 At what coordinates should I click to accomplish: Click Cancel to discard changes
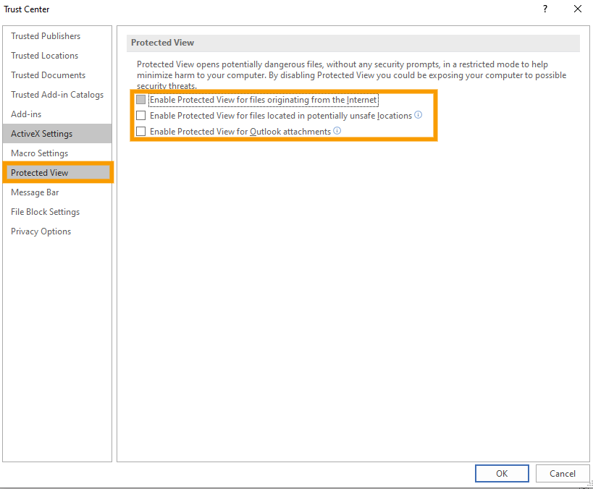click(x=562, y=474)
